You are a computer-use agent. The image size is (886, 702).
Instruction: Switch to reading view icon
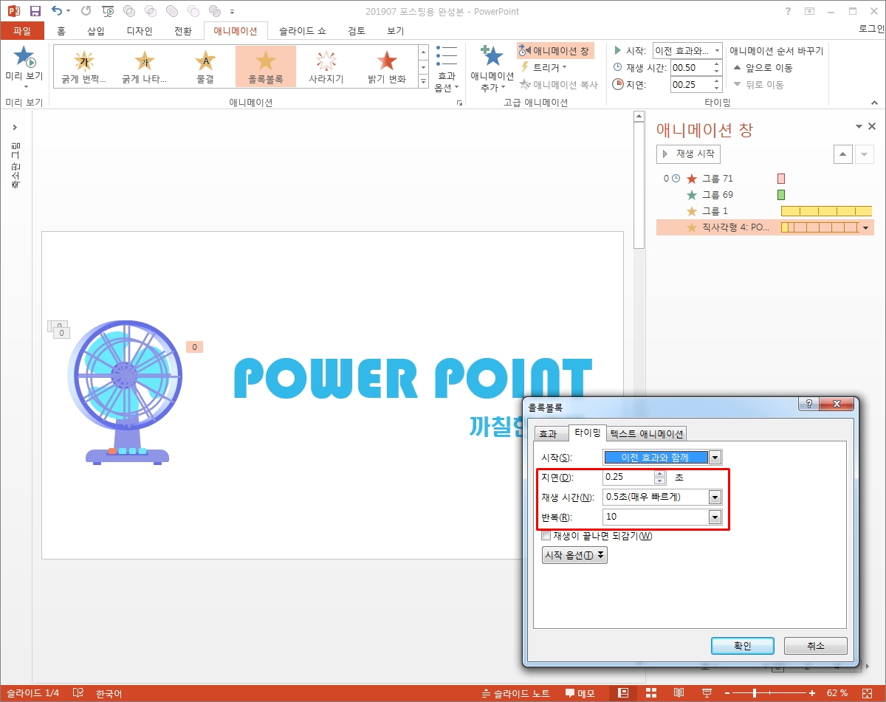coord(679,693)
